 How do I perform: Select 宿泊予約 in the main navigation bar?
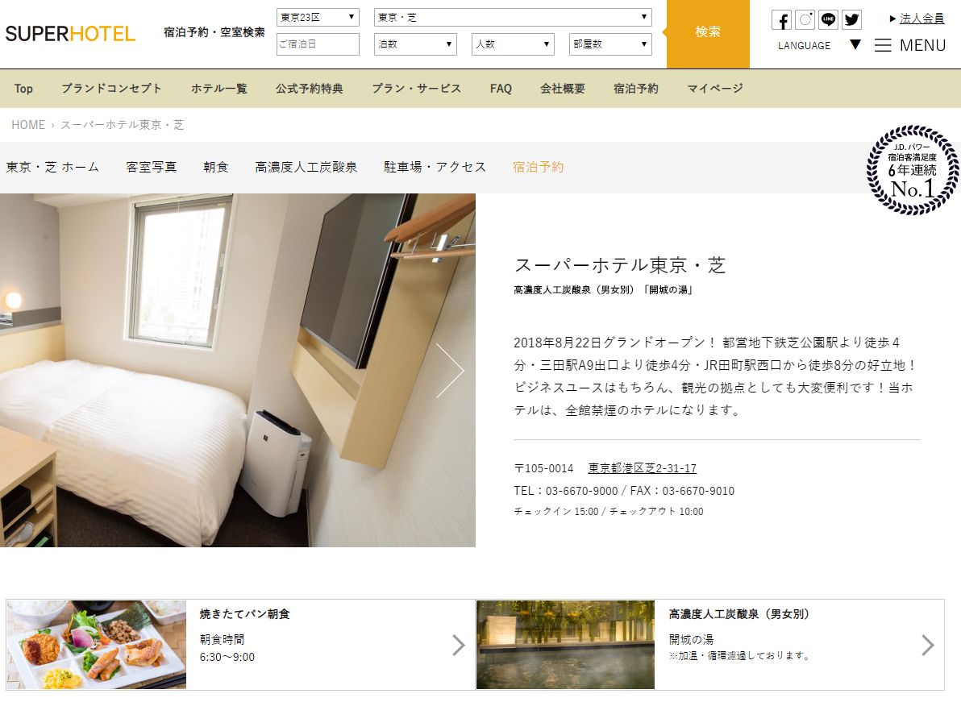(635, 88)
